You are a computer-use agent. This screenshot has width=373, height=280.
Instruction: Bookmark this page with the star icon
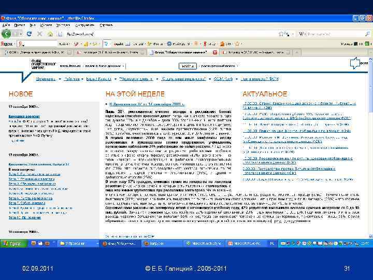coord(282,34)
